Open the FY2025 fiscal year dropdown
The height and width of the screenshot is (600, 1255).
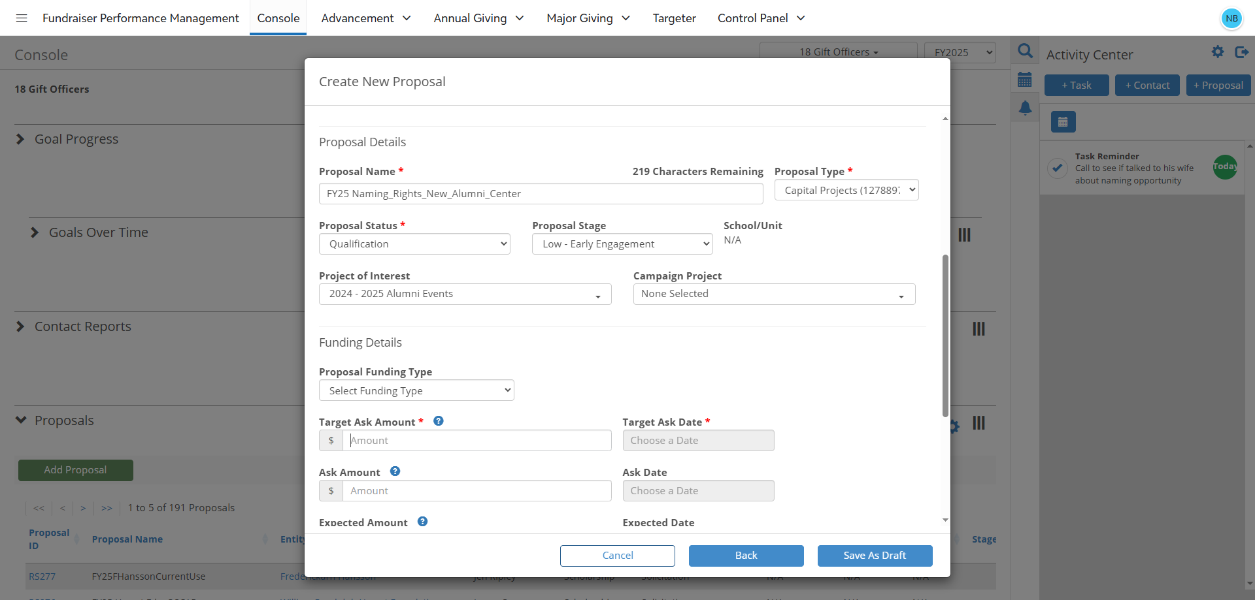point(960,52)
